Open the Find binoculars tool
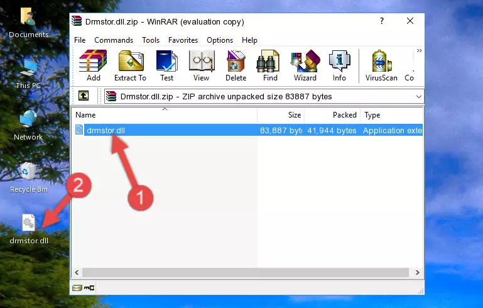483x308 pixels. [270, 65]
